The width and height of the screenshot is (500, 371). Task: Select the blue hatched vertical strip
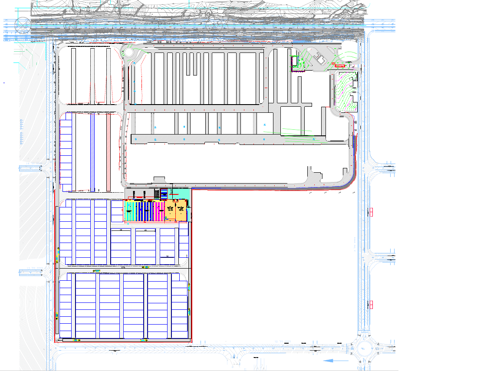coord(92,152)
